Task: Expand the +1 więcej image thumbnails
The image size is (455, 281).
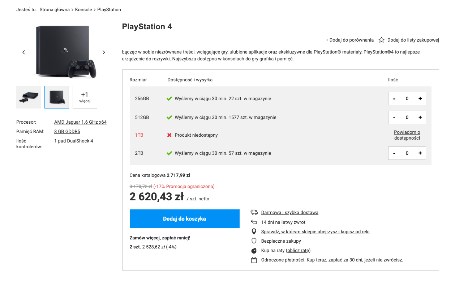Action: click(x=85, y=97)
